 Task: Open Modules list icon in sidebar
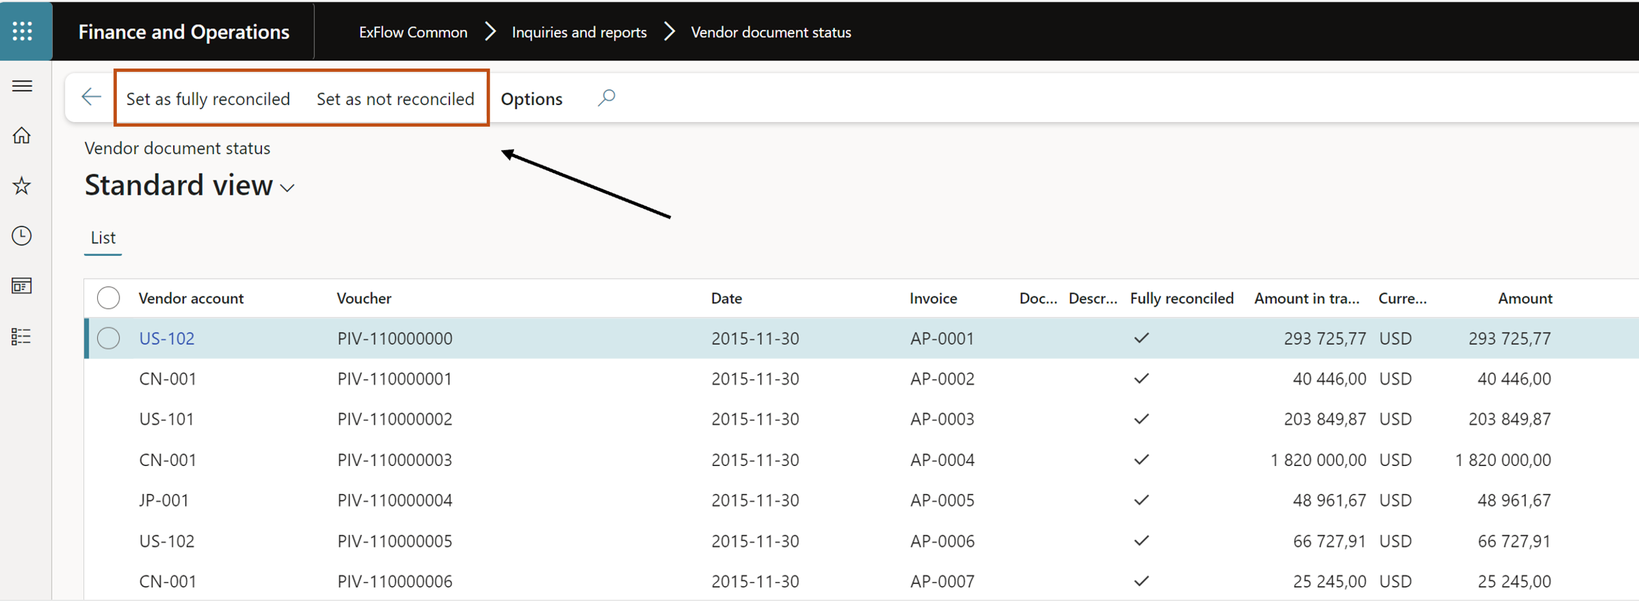[22, 336]
